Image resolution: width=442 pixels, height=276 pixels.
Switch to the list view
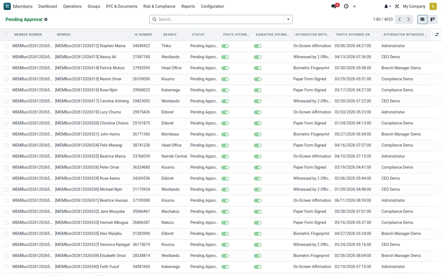(x=422, y=19)
